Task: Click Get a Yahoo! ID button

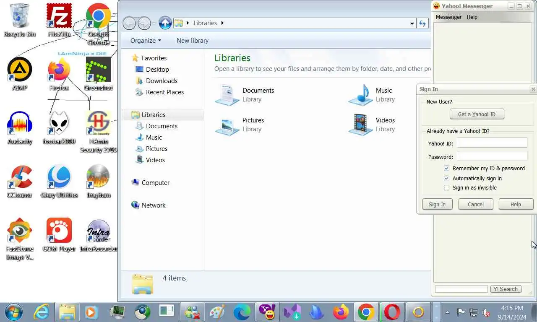Action: coord(477,114)
